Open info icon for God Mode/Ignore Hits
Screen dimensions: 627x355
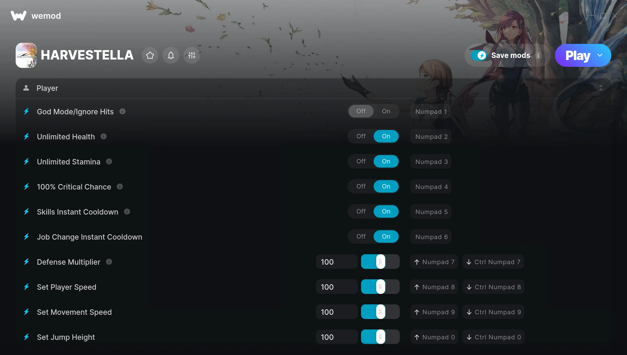[123, 111]
